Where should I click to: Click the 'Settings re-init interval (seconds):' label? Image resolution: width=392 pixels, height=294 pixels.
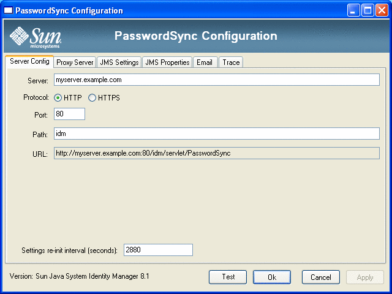click(69, 251)
